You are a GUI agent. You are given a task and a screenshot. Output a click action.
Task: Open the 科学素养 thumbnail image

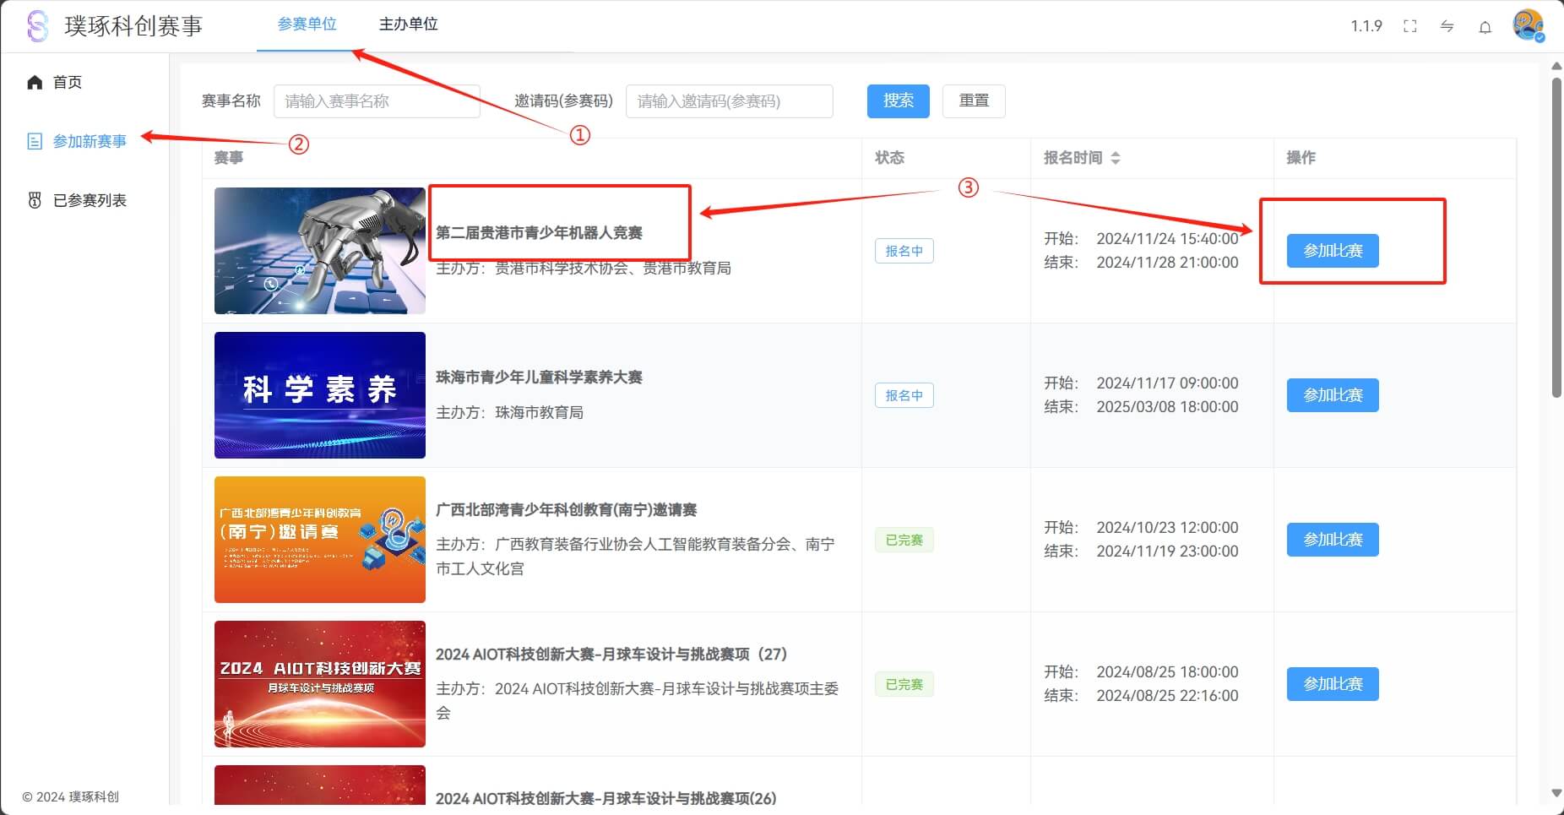click(x=320, y=395)
